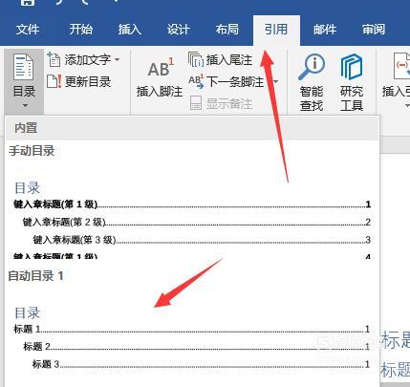Viewport: 410px width, 387px height.
Task: Click the 自动目录 1 heading text
Action: tap(35, 275)
